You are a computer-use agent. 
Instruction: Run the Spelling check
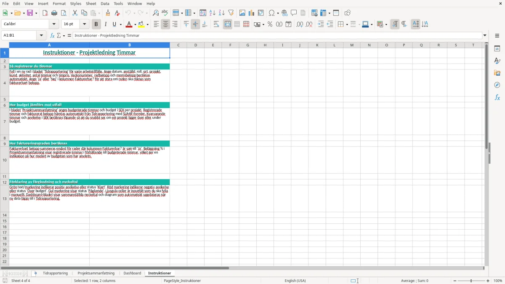pyautogui.click(x=165, y=13)
